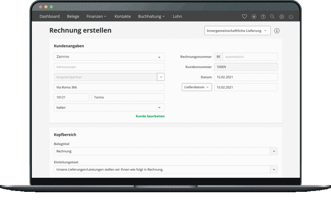Open the Lieferdatum type dropdown
Screen dimensions: 331x202
click(x=196, y=87)
